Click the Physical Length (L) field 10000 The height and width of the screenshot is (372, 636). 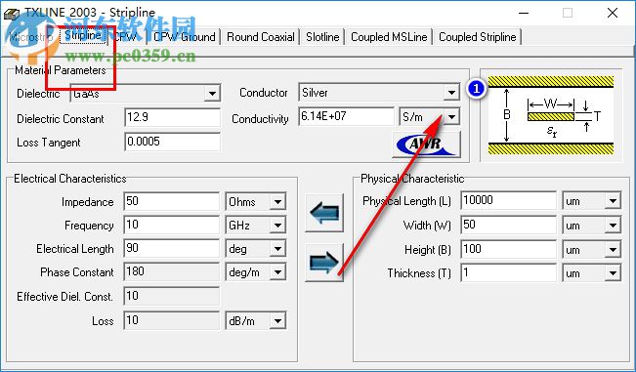(x=509, y=200)
